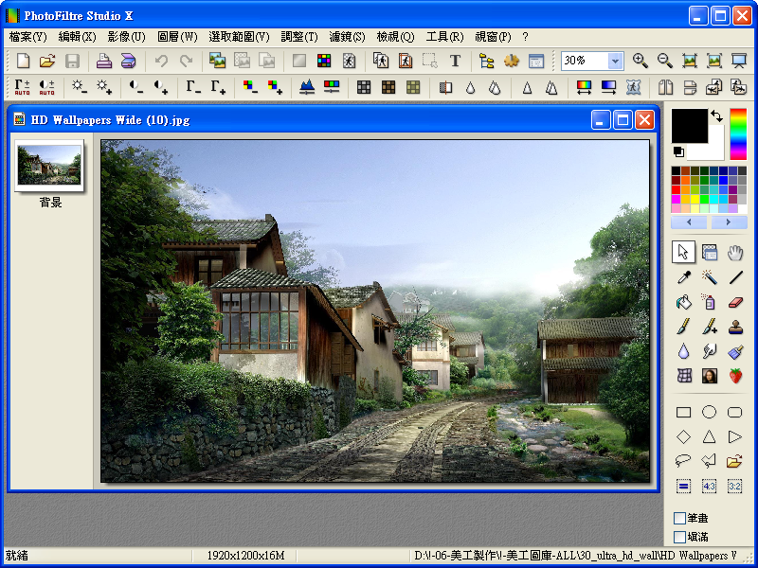Choose the Clone Stamp tool

tap(735, 327)
